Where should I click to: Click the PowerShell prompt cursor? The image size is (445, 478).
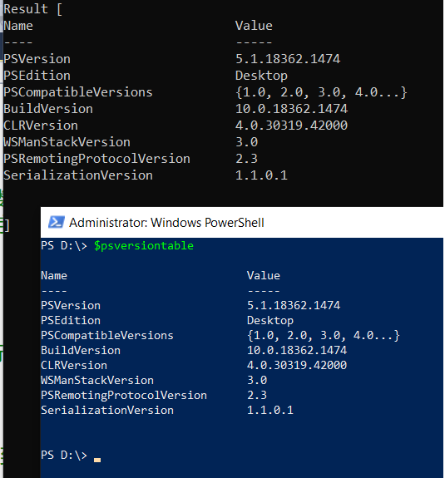tap(97, 460)
